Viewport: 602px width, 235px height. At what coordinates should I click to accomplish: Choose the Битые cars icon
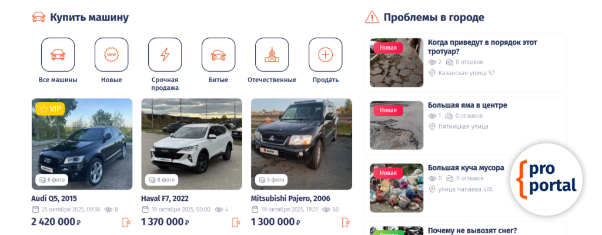click(219, 55)
